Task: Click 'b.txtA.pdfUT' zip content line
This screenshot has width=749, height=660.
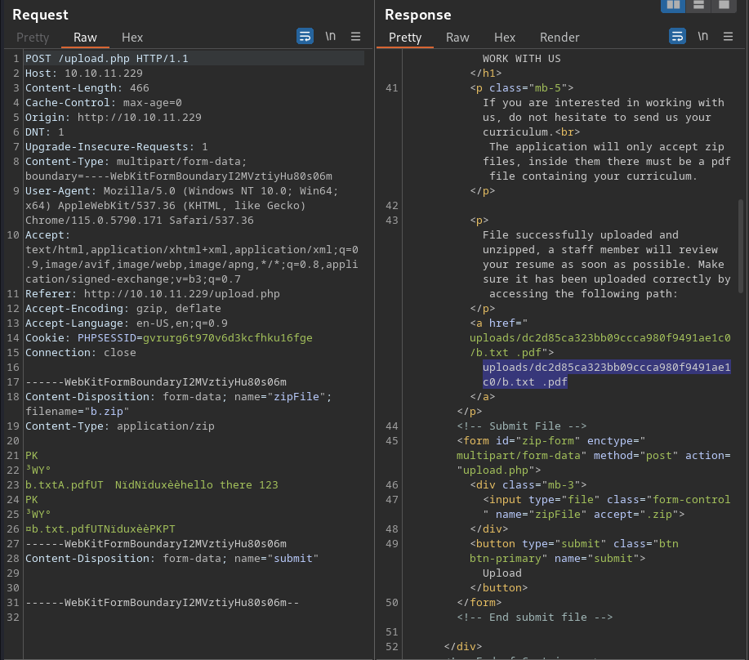Action: point(64,484)
